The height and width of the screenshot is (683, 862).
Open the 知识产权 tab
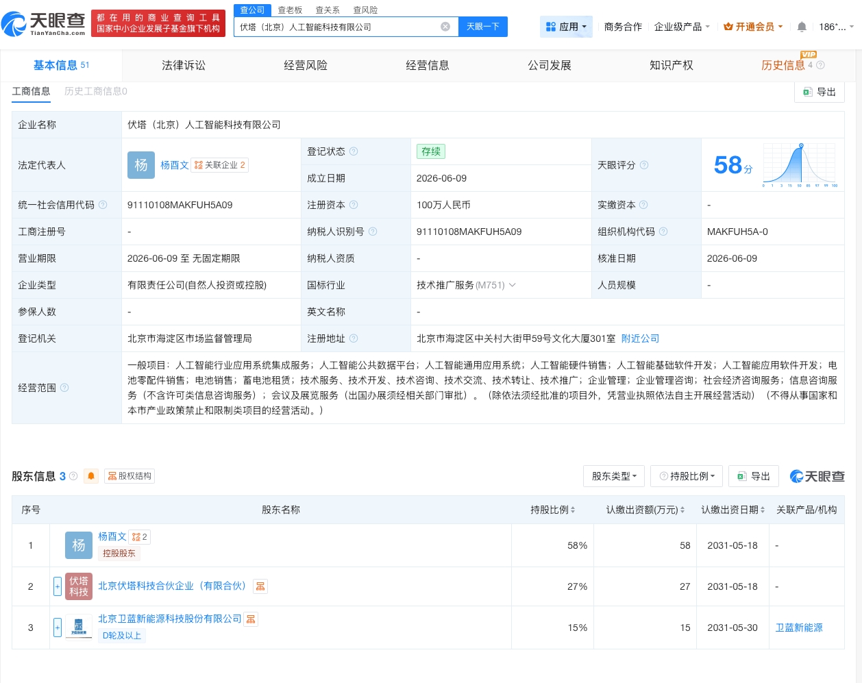point(672,65)
